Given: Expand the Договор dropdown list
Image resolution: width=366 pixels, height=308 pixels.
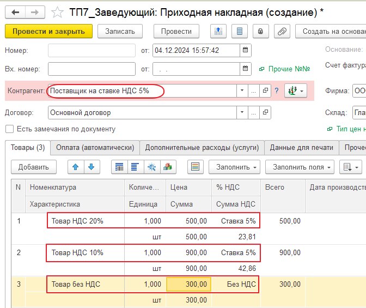Looking at the screenshot, I should 242,112.
